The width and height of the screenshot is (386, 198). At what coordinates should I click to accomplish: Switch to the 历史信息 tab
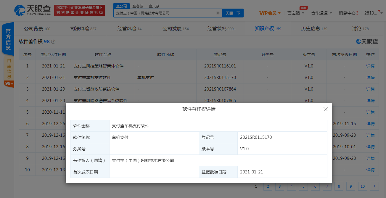314,29
